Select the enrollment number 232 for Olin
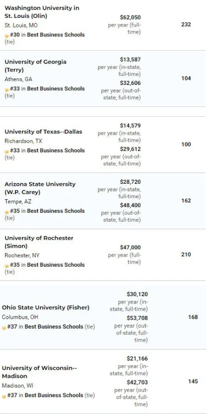The height and width of the screenshot is (414, 208). coord(186,24)
